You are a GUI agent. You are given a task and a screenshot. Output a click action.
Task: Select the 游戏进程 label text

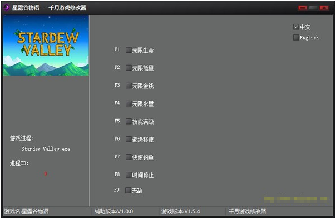(x=22, y=138)
